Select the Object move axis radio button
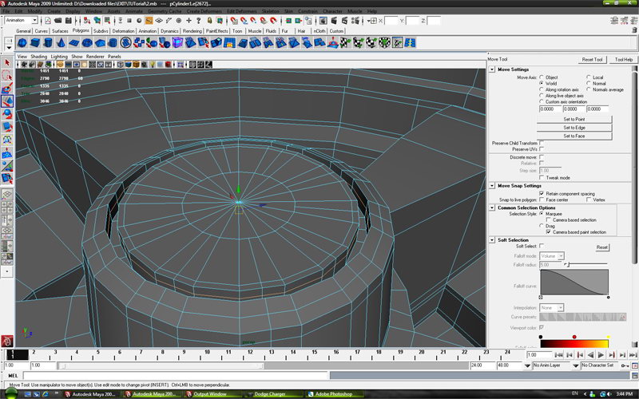The image size is (639, 399). tap(542, 77)
